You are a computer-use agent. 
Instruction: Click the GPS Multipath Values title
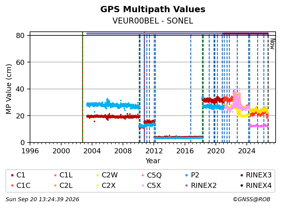[153, 9]
